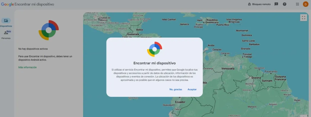The width and height of the screenshot is (311, 117).
Task: Click the Bloqueo remoto lock option
Action: point(259,4)
